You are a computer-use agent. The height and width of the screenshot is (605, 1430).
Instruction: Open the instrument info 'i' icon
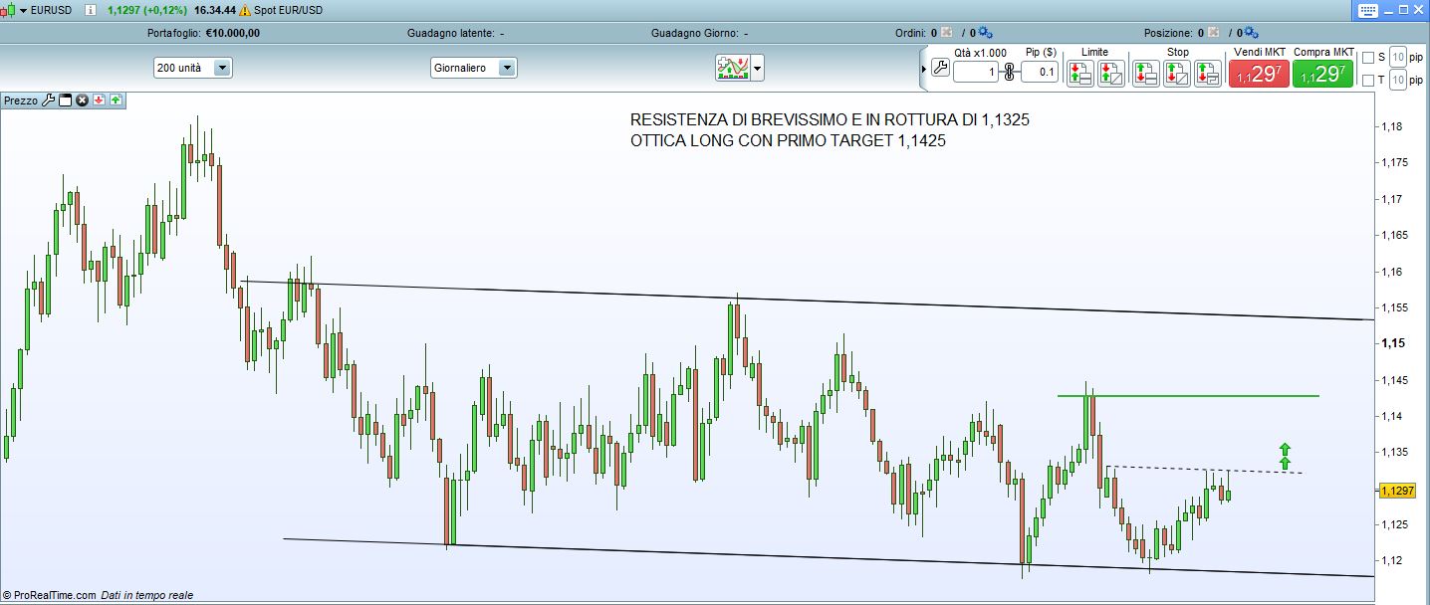[91, 10]
